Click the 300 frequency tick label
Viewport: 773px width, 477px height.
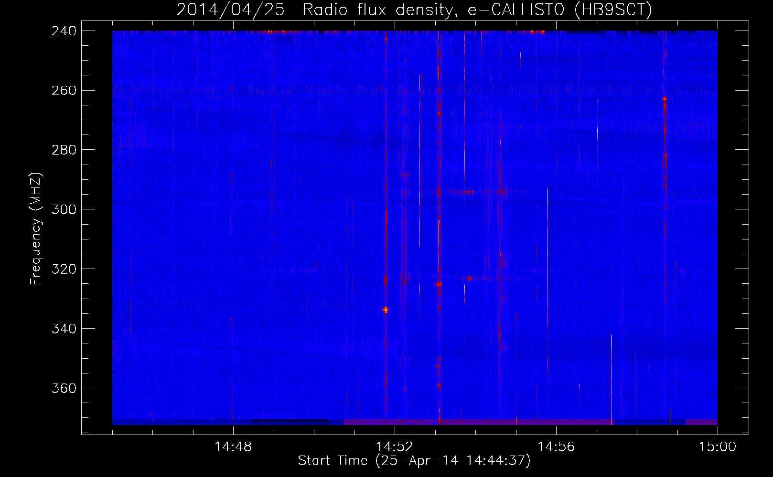tap(64, 209)
